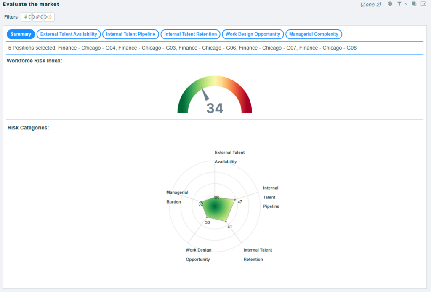The width and height of the screenshot is (431, 292).
Task: Open the Internal Talent Pipeline tab
Action: tap(130, 34)
